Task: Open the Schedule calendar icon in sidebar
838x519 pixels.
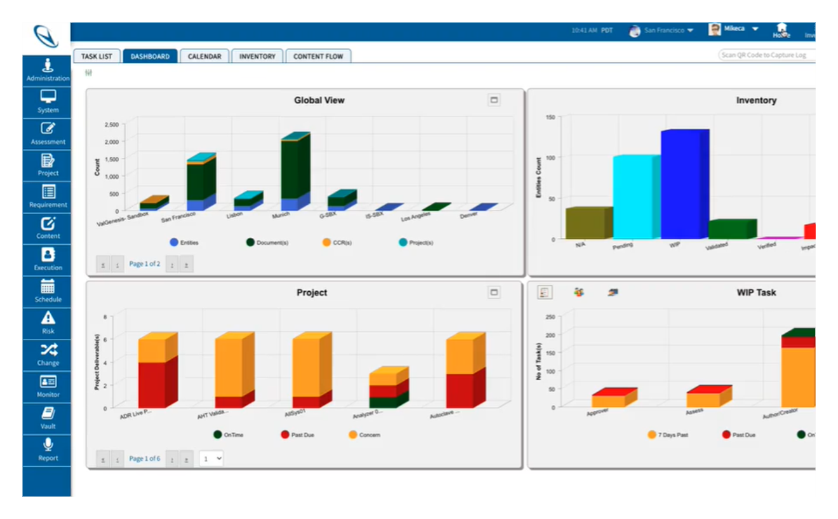Action: [48, 291]
